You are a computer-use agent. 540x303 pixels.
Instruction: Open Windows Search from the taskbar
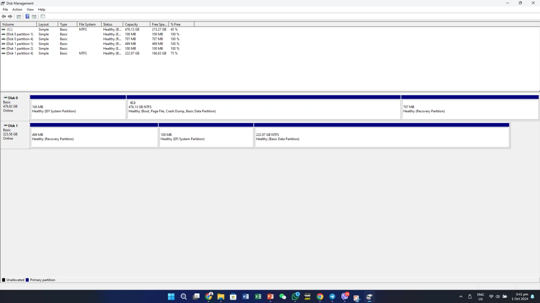coord(184,297)
